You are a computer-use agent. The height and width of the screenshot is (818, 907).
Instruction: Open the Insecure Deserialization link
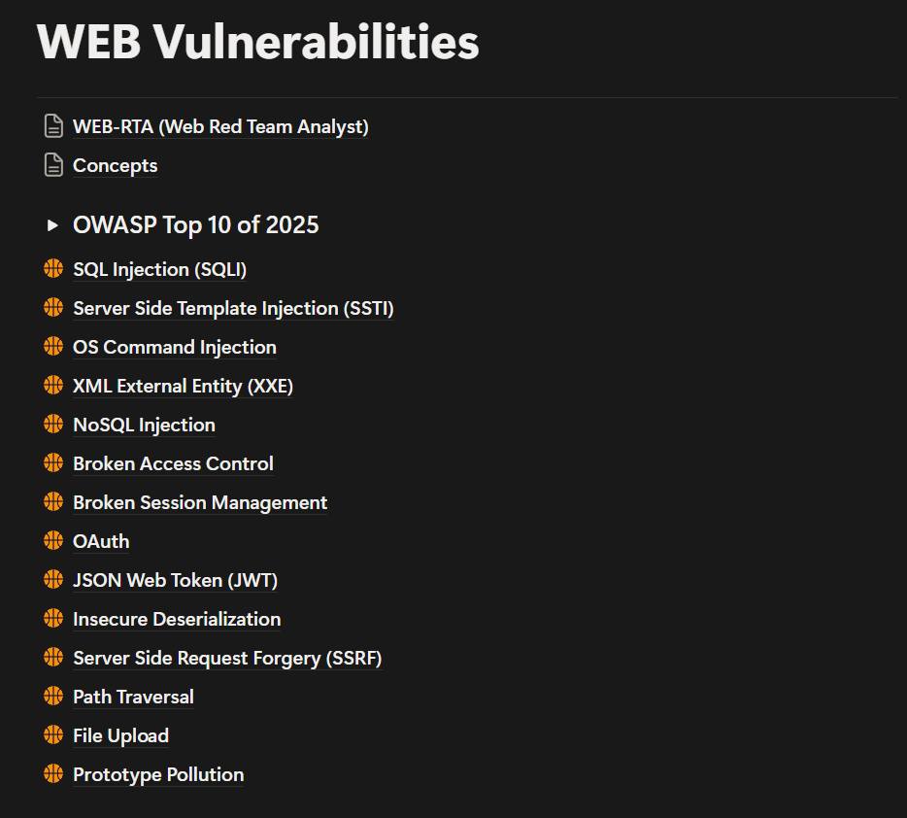[x=177, y=619]
